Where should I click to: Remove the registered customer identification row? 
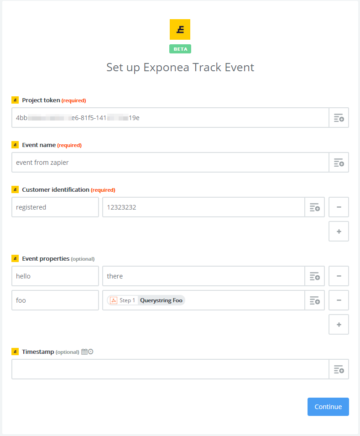[x=339, y=207]
